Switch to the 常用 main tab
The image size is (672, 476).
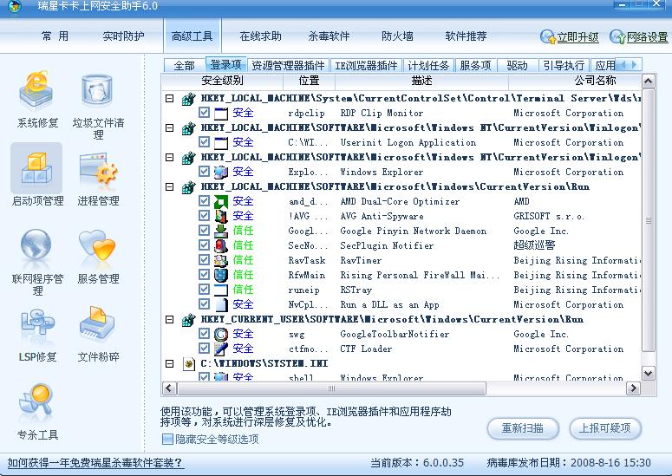pos(55,36)
